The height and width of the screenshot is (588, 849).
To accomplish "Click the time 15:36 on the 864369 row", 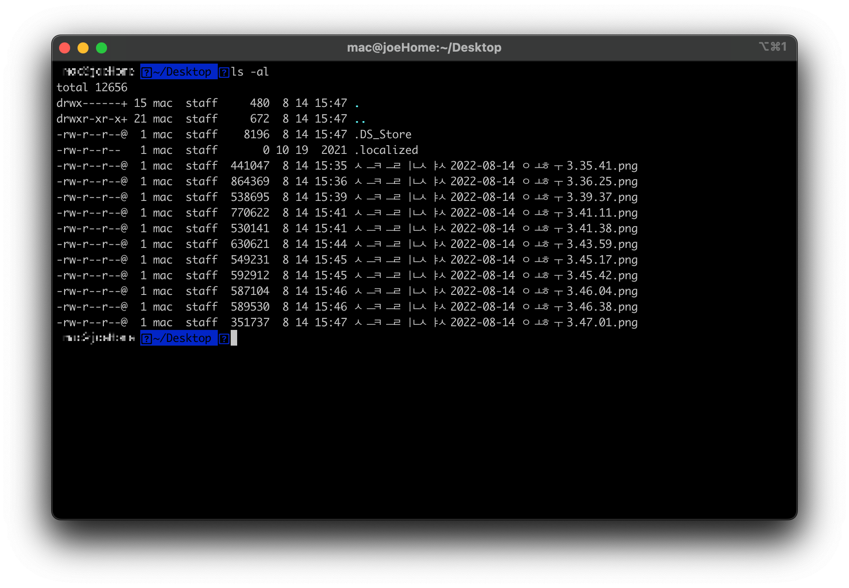I will 331,182.
